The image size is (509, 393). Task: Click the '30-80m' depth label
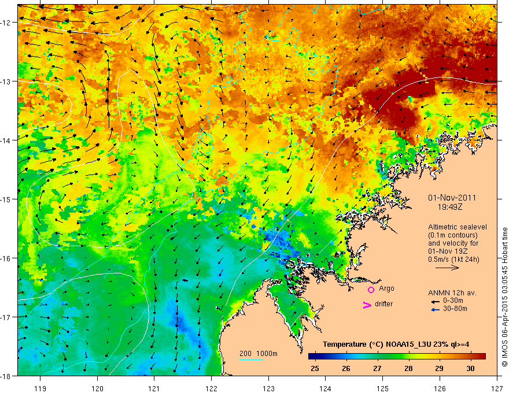point(455,309)
